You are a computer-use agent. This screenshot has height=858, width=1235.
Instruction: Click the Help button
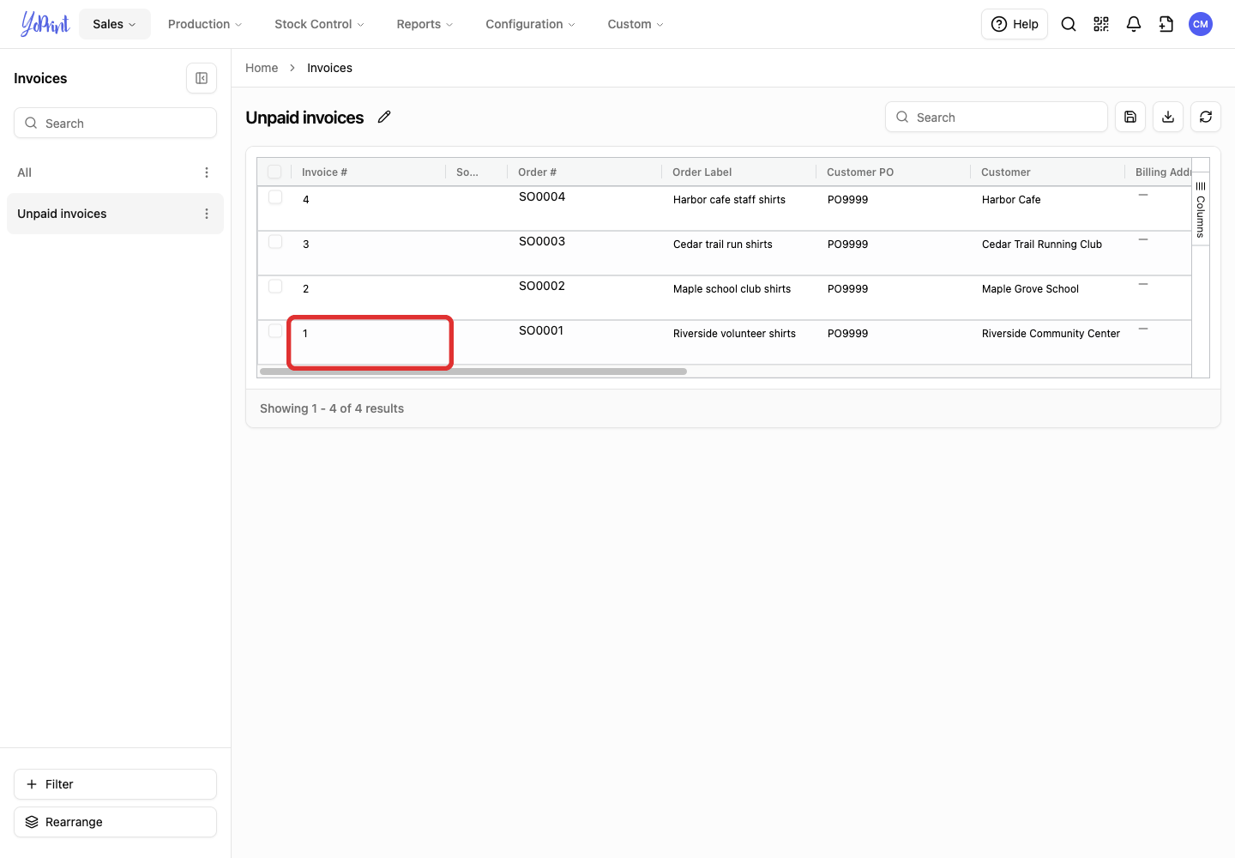pyautogui.click(x=1015, y=24)
